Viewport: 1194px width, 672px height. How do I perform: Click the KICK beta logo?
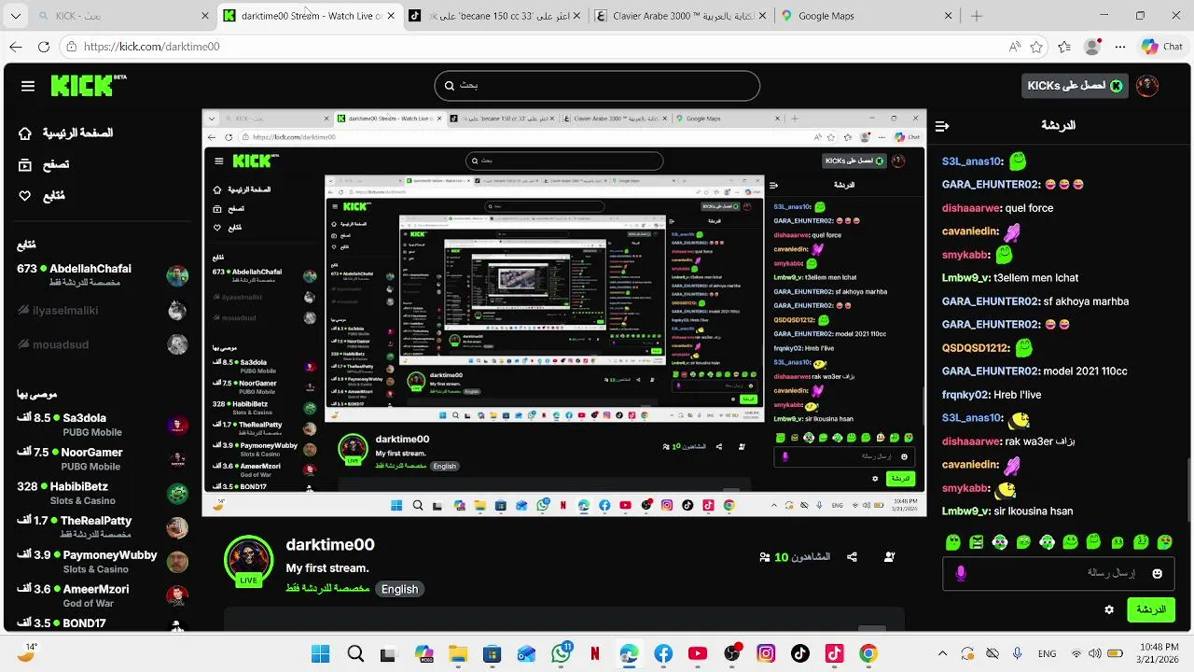pos(89,85)
